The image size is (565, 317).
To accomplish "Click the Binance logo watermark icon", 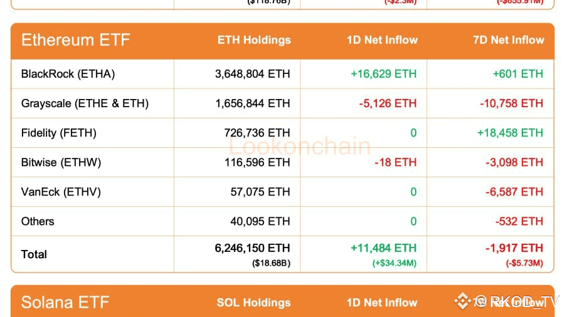I will click(x=463, y=301).
